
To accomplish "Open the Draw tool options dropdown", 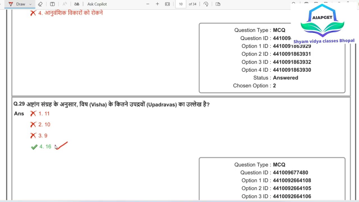I will pos(30,4).
